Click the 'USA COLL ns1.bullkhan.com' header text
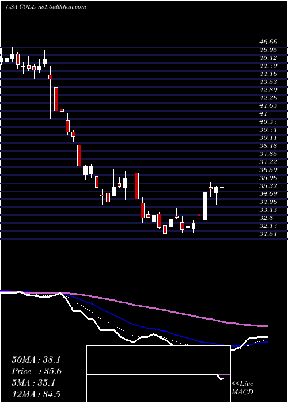The height and width of the screenshot is (403, 288). (x=46, y=7)
